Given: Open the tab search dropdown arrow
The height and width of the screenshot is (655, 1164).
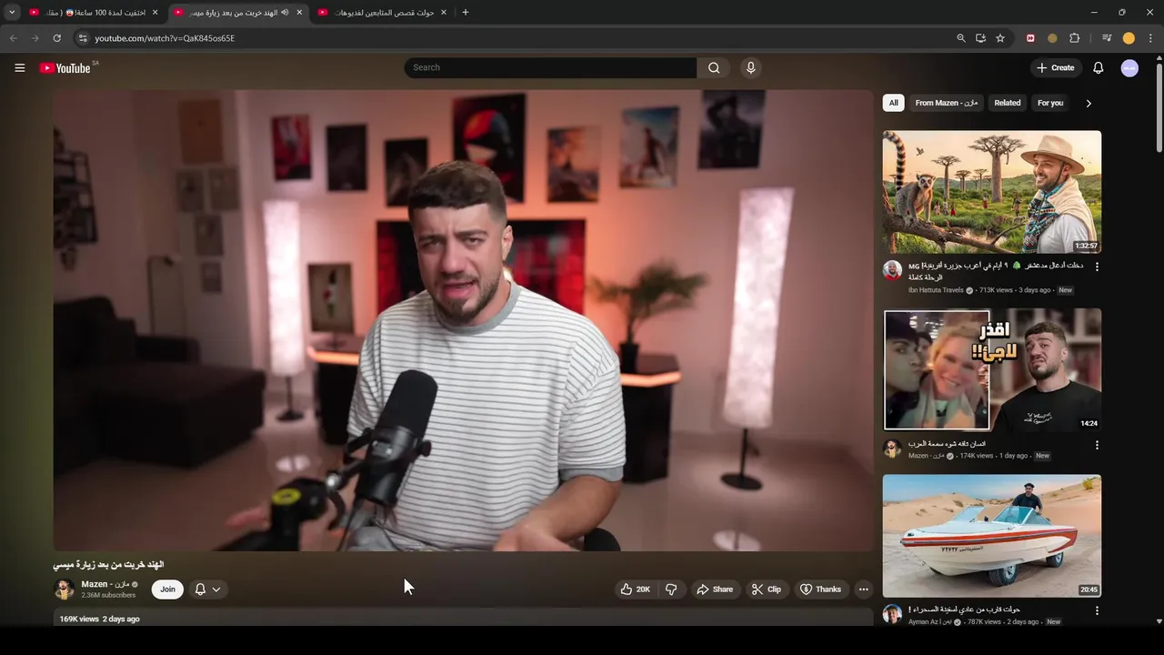Looking at the screenshot, I should 12,12.
